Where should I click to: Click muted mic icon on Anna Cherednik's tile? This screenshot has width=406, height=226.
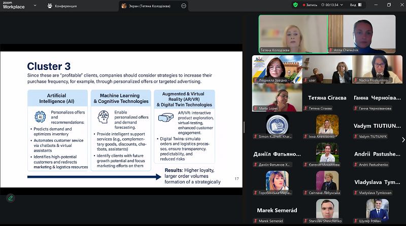[331, 51]
